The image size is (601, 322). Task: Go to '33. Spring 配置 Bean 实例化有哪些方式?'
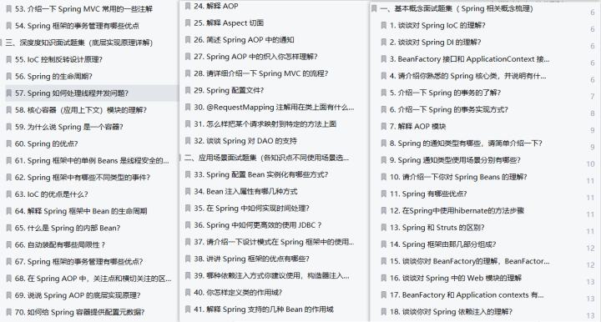pyautogui.click(x=261, y=174)
